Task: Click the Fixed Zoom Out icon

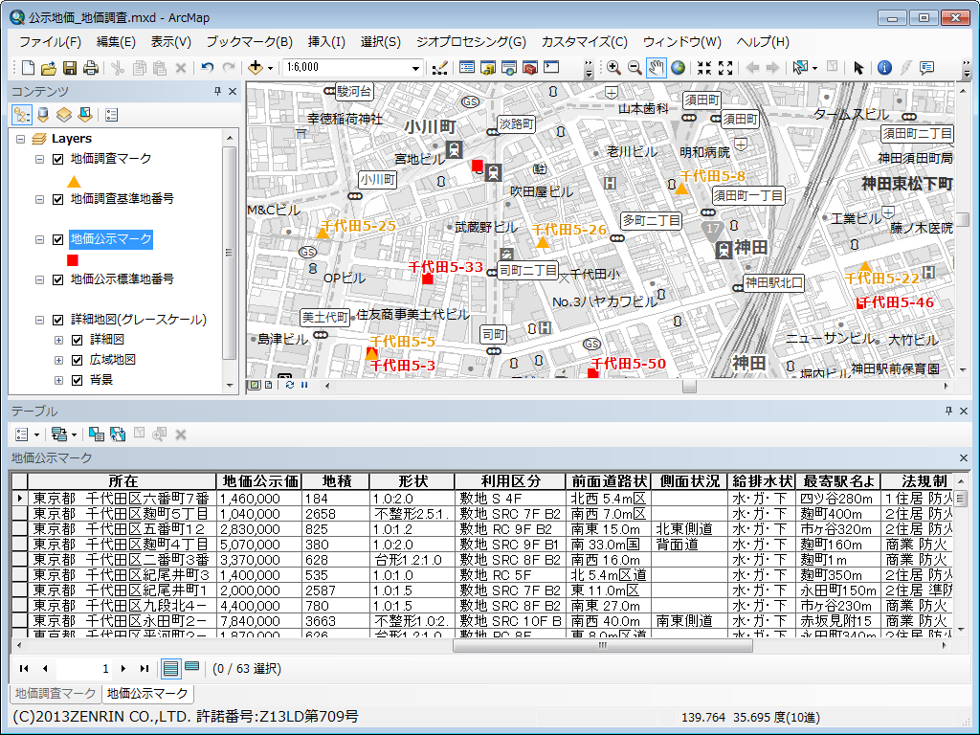Action: [725, 68]
